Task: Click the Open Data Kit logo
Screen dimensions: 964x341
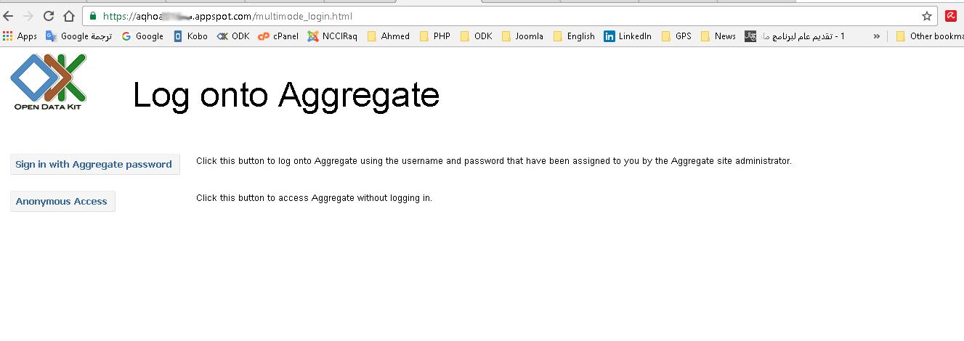Action: coord(49,82)
